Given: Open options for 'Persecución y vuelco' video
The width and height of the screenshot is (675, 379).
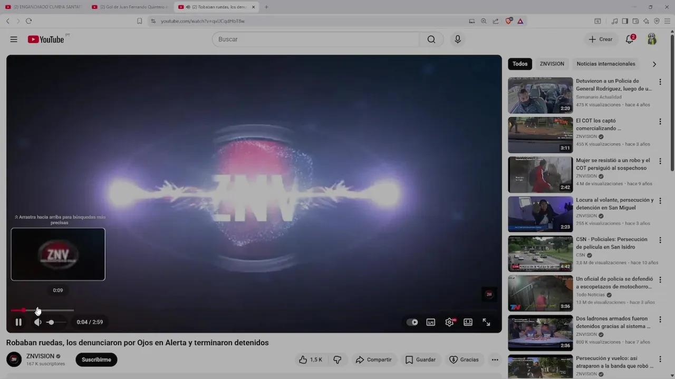Looking at the screenshot, I should (660, 358).
